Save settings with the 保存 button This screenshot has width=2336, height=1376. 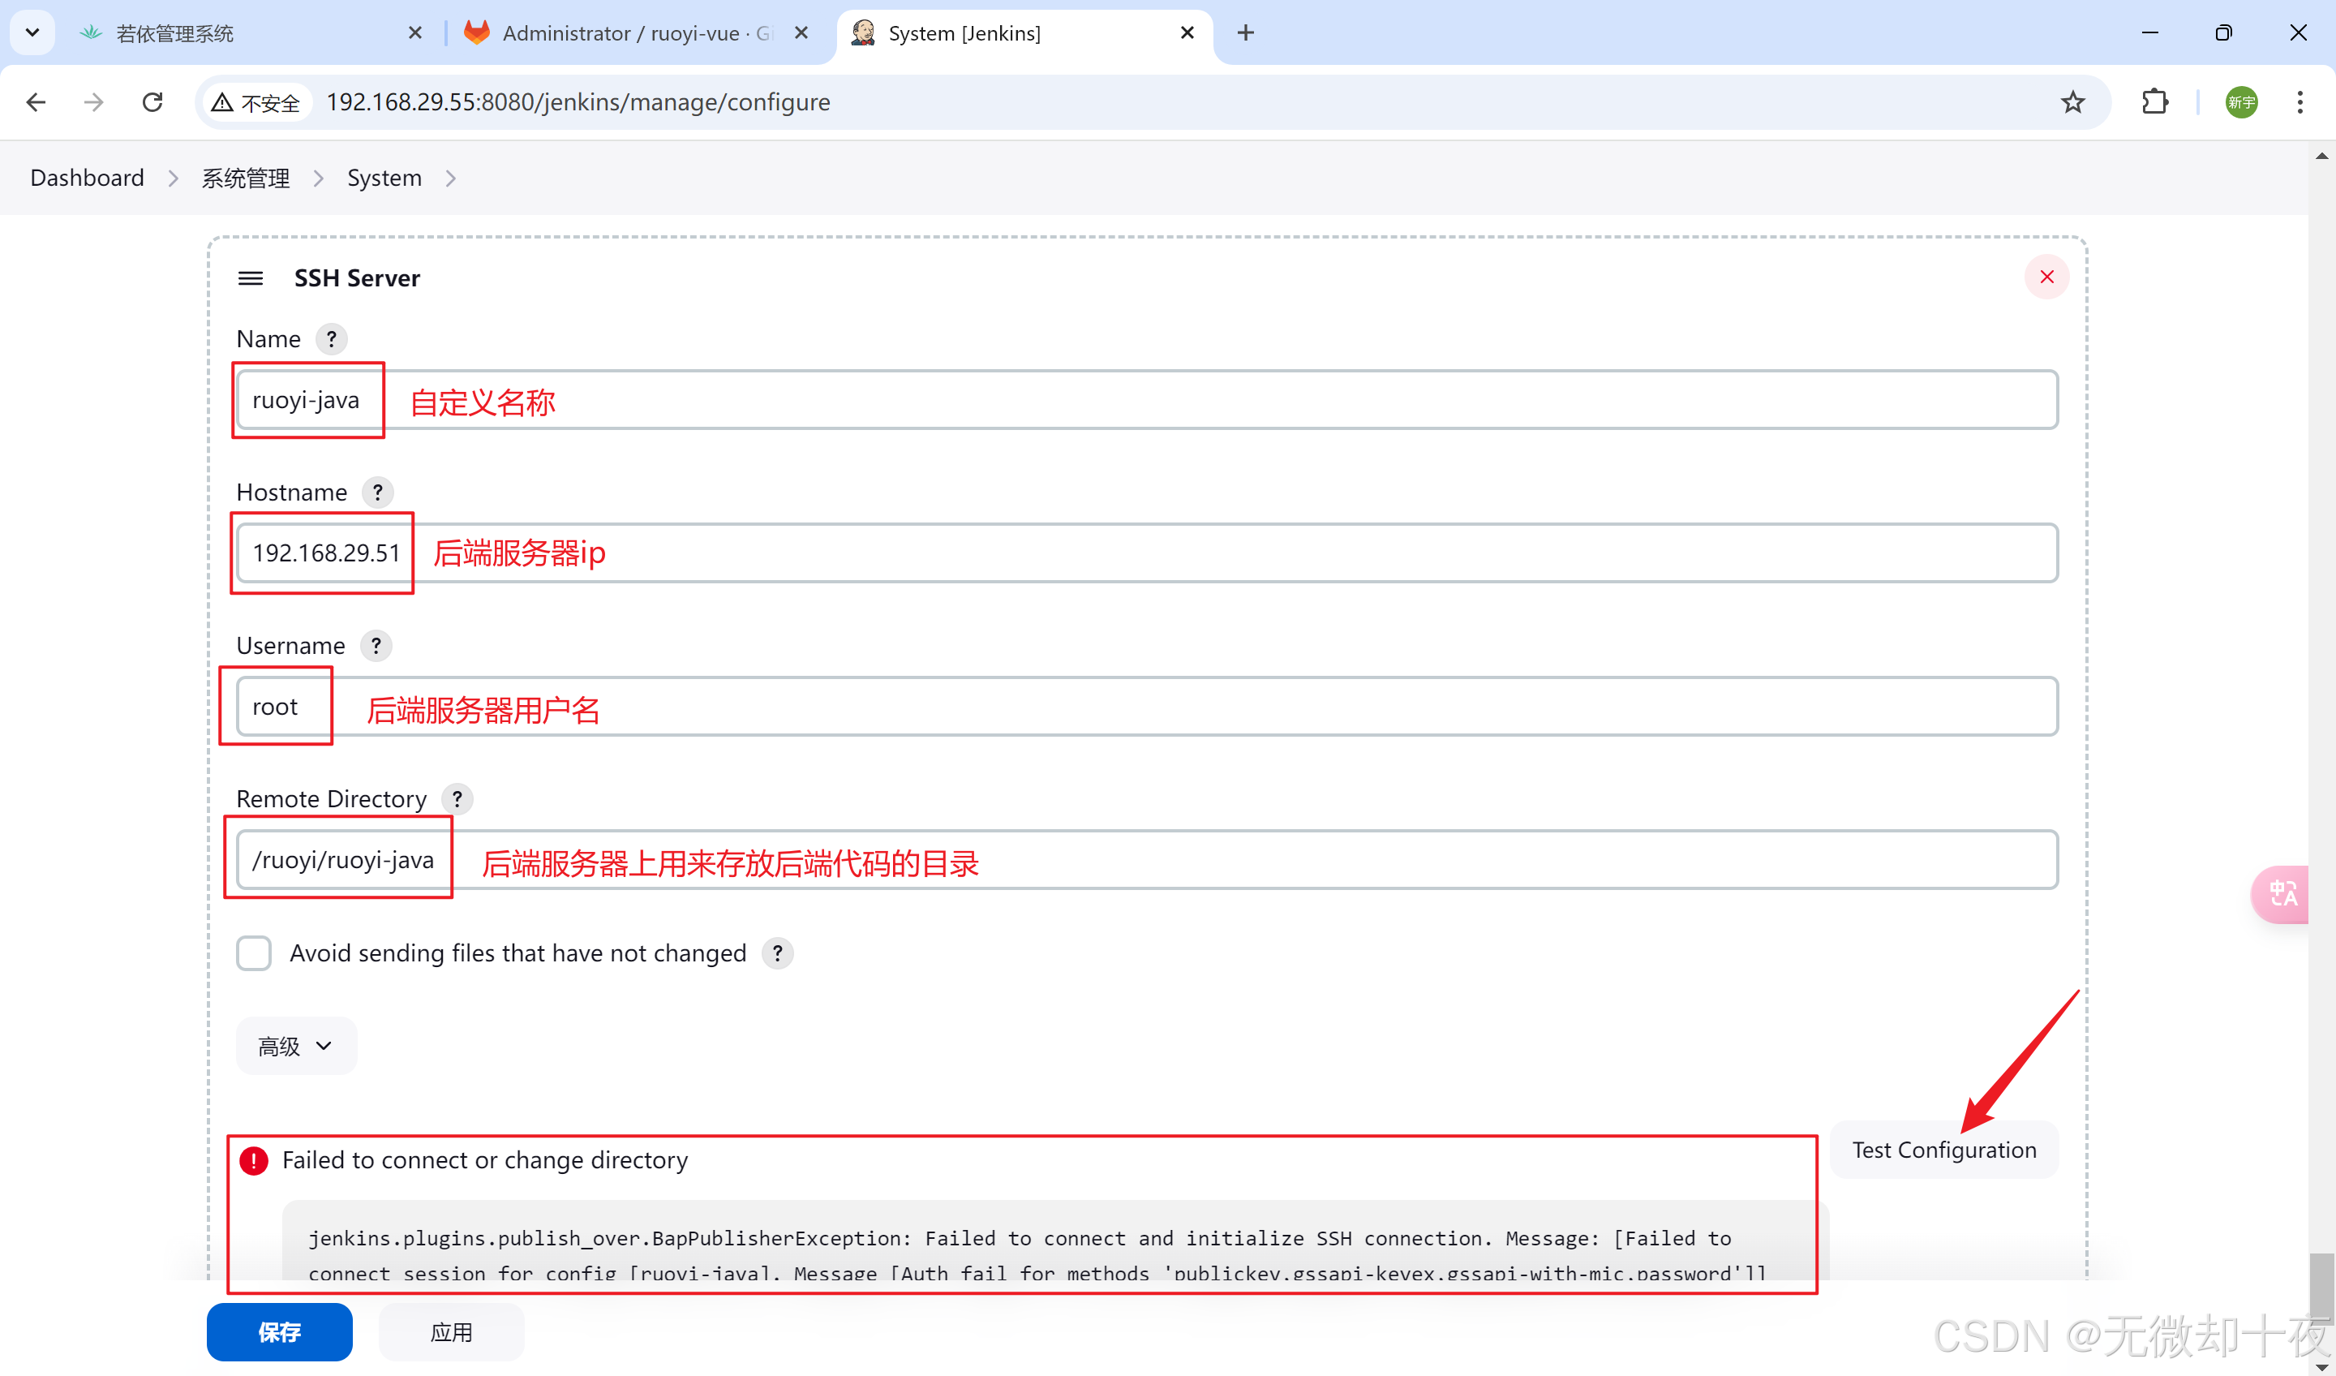click(x=279, y=1331)
